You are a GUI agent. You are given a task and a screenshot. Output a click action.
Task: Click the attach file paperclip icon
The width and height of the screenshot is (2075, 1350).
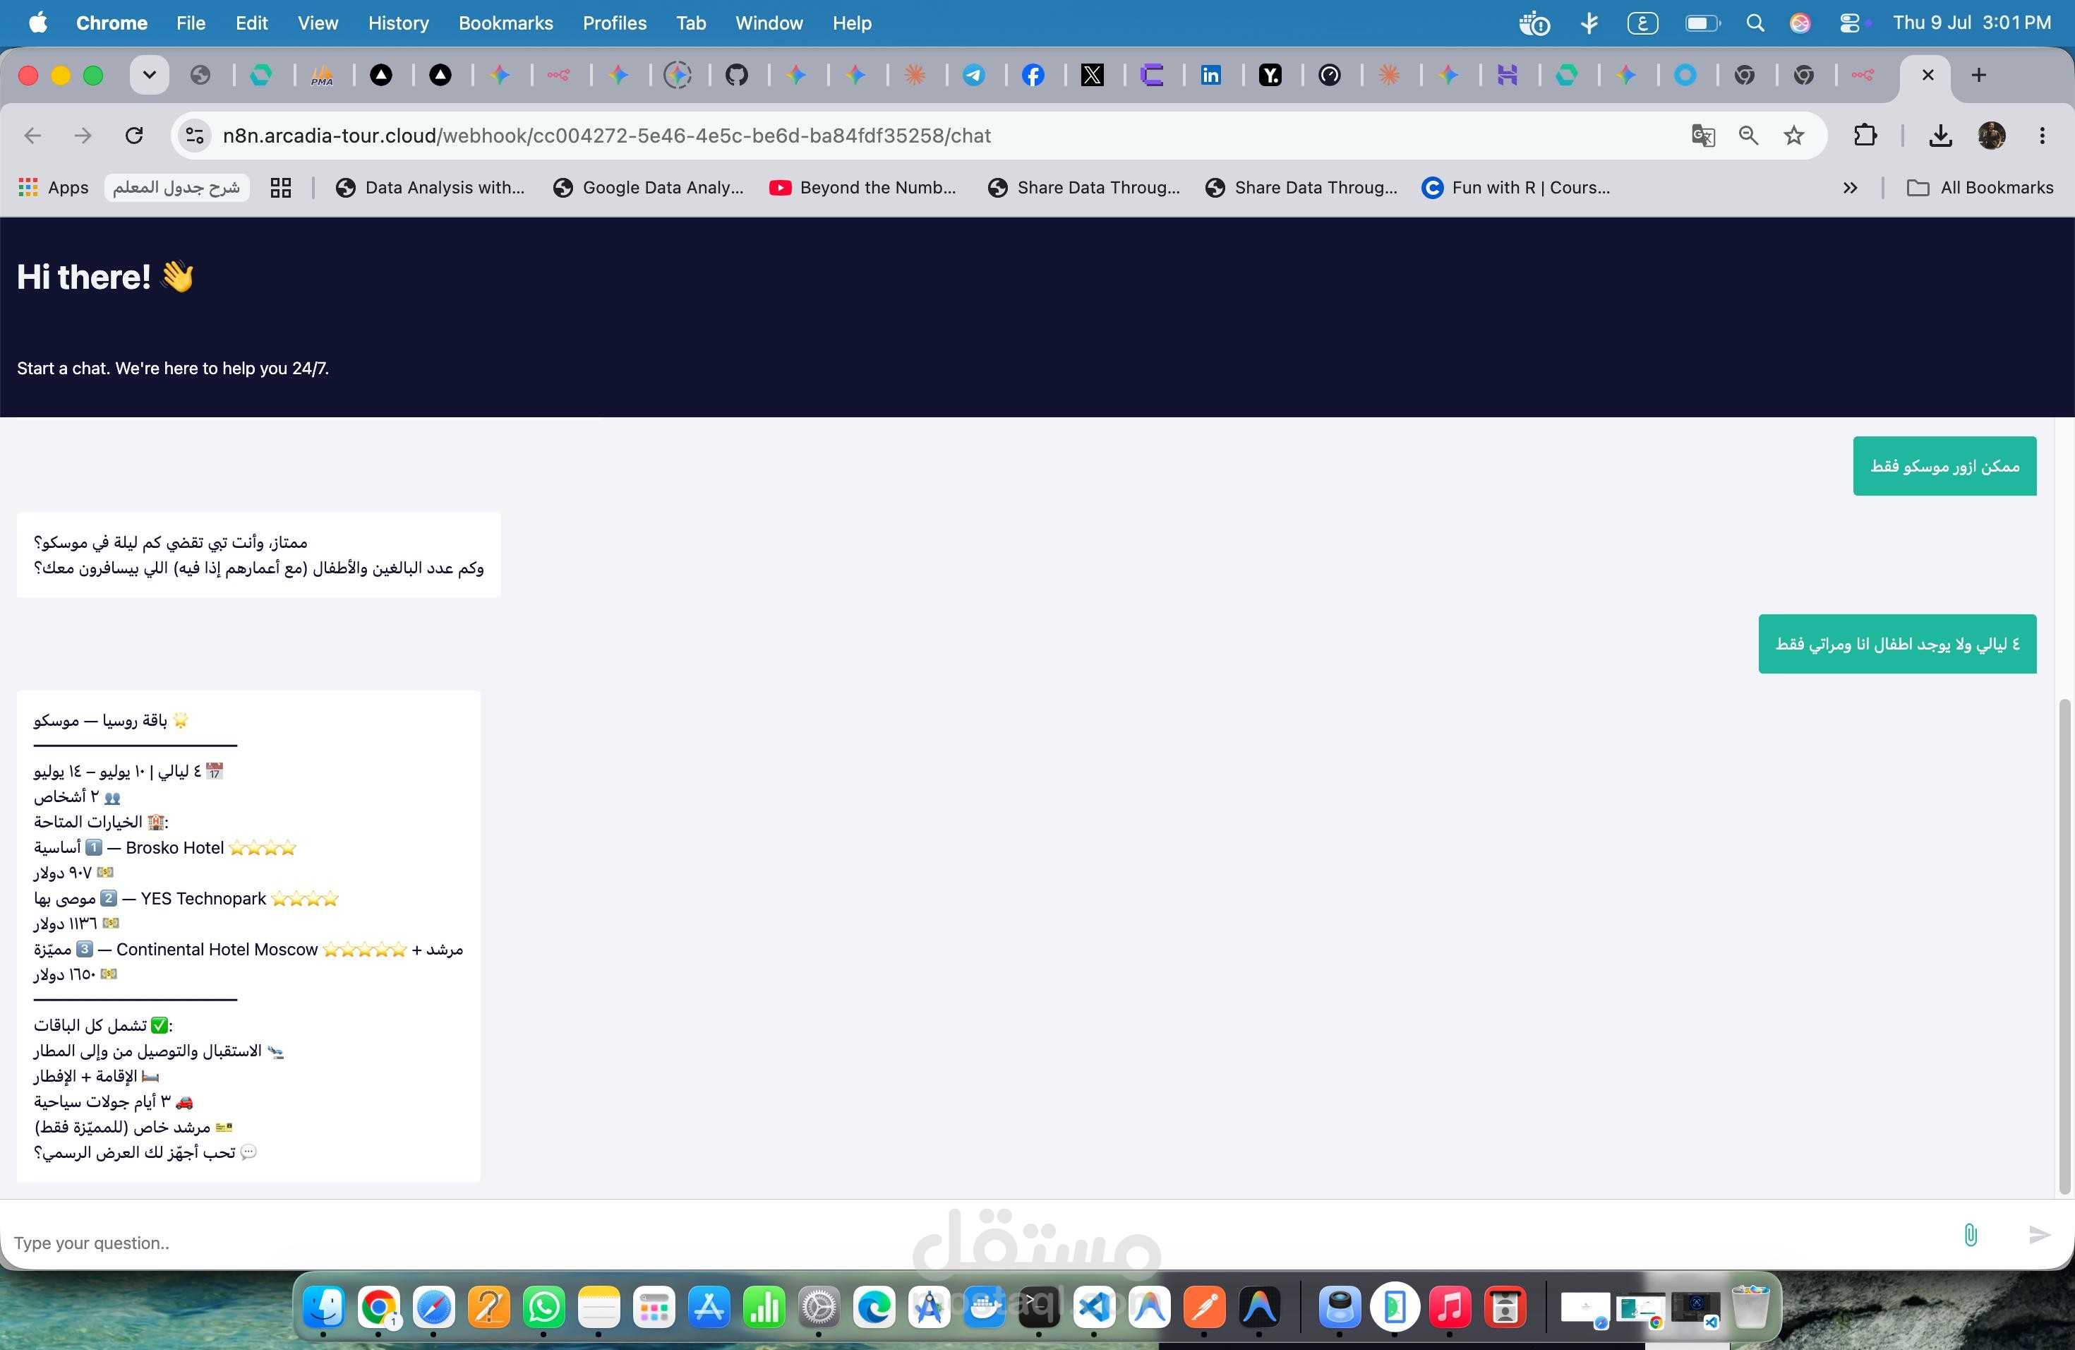coord(1971,1235)
